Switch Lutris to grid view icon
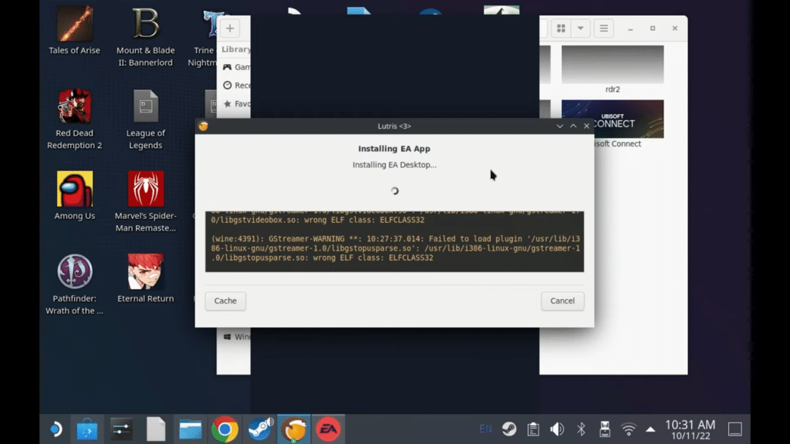 pyautogui.click(x=561, y=29)
